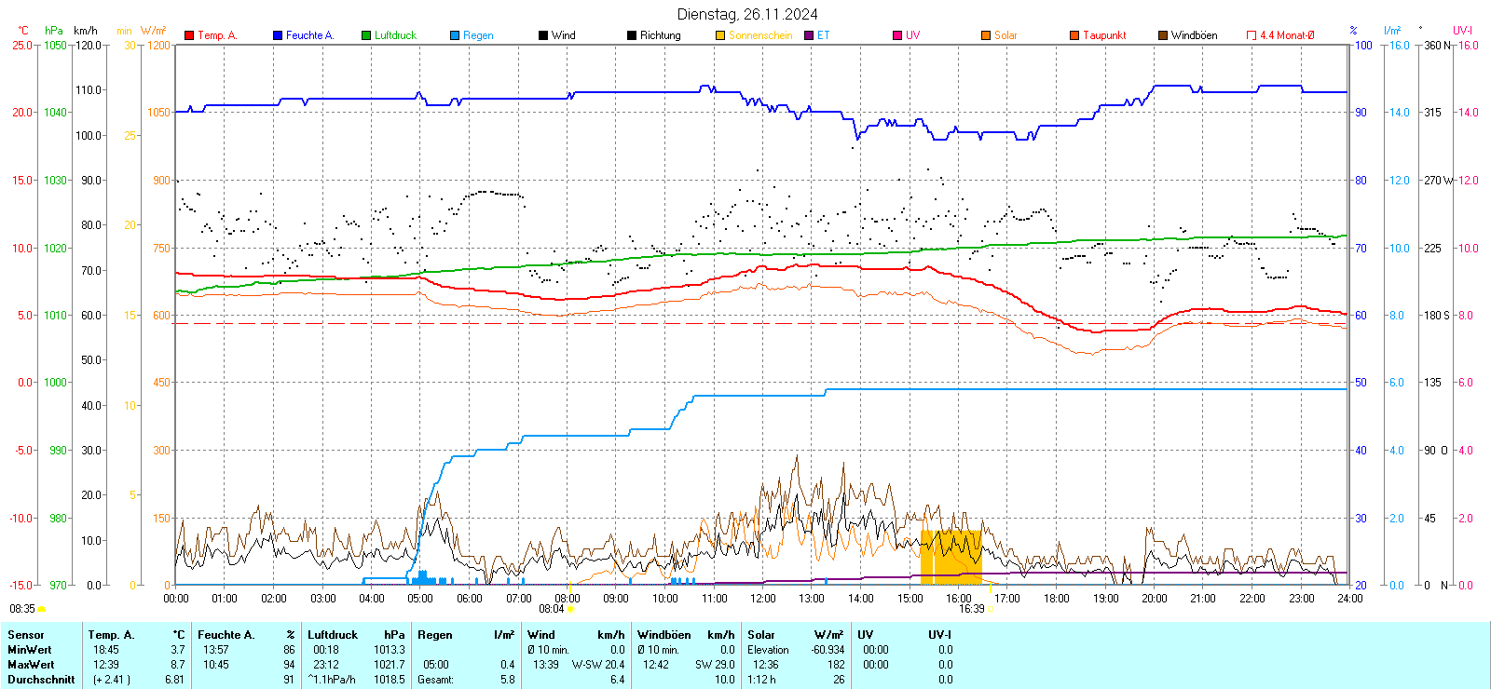Image resolution: width=1491 pixels, height=689 pixels.
Task: Select the pink UV legend square
Action: tap(897, 35)
